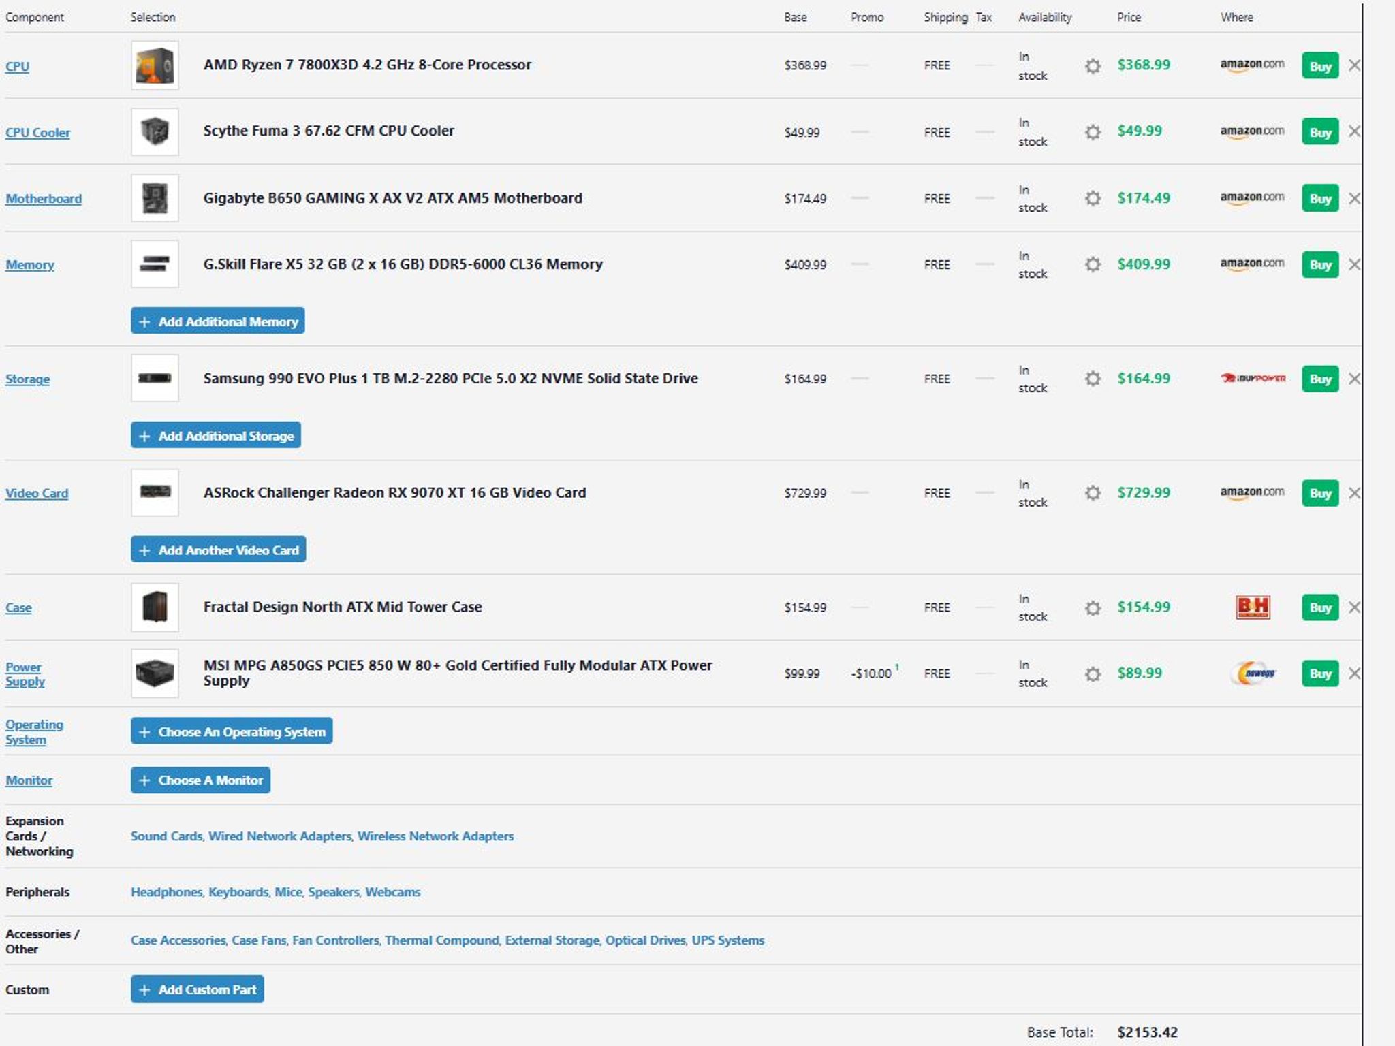
Task: Click Choose A Monitor button
Action: click(x=200, y=780)
